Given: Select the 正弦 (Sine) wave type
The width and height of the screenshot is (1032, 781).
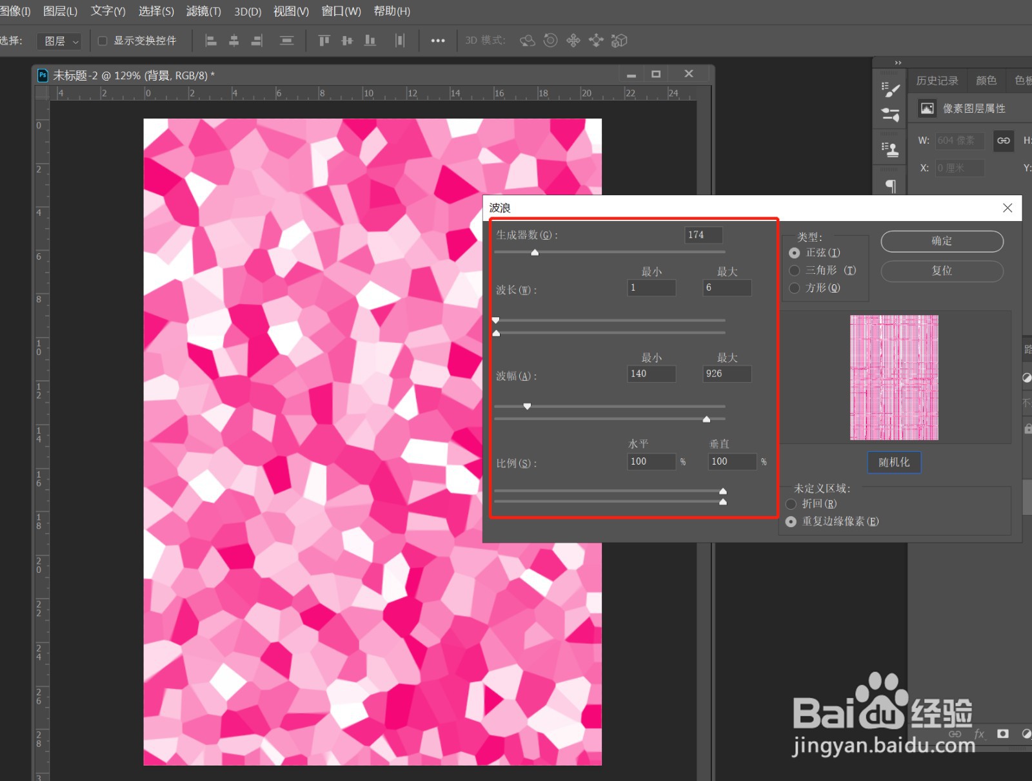Looking at the screenshot, I should [794, 253].
